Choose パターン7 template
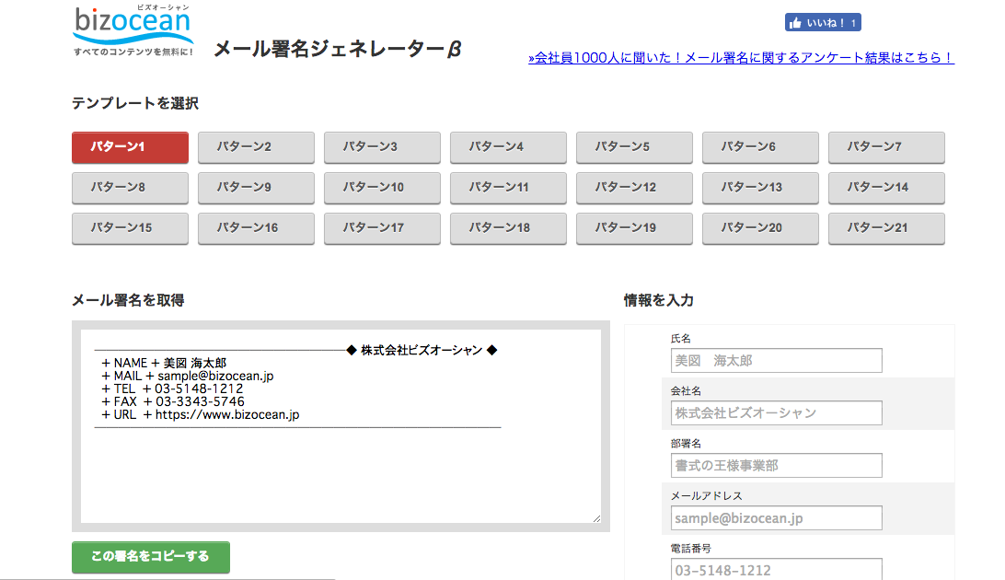Screen dimensions: 1005x580 click(x=886, y=146)
